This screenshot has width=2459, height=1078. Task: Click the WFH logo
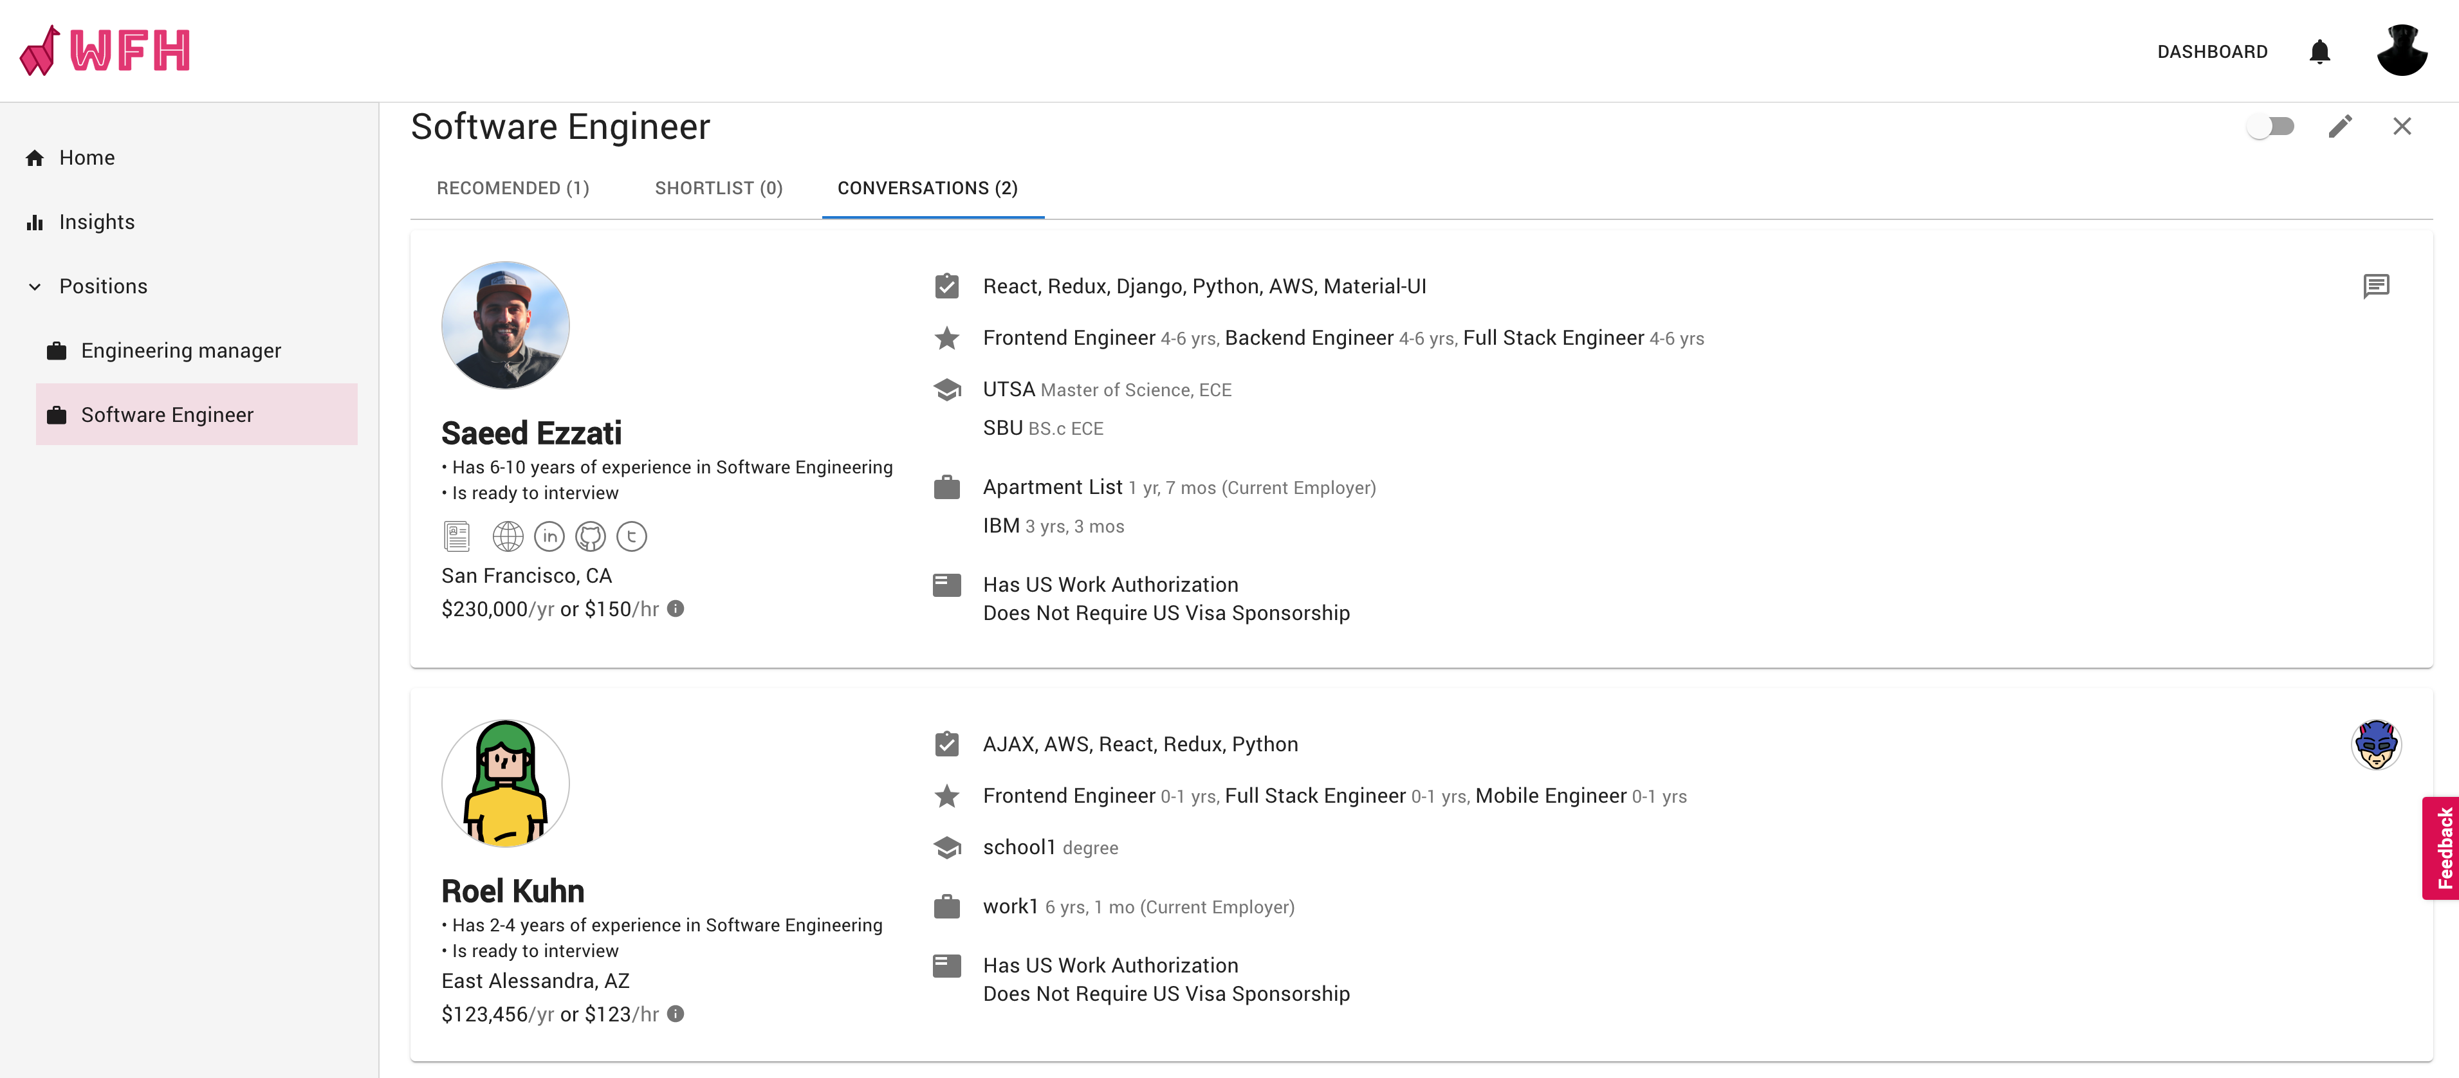click(105, 51)
